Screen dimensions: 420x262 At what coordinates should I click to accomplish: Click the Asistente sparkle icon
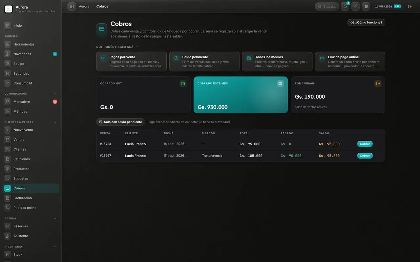tap(8, 236)
